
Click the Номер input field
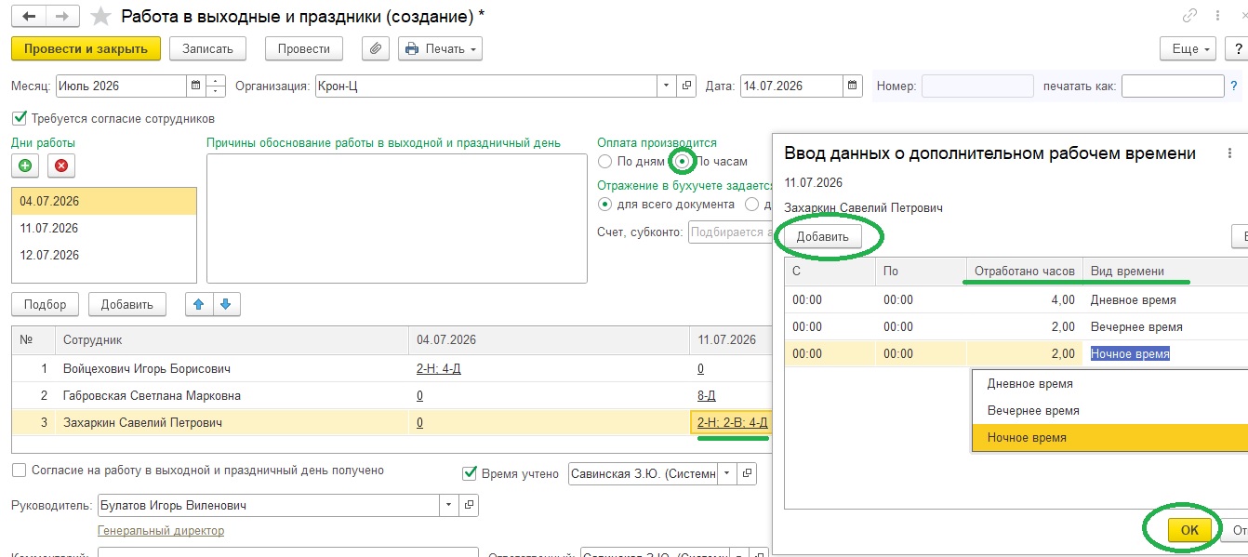[x=977, y=86]
